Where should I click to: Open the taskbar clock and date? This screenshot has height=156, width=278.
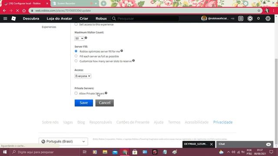(x=260, y=152)
